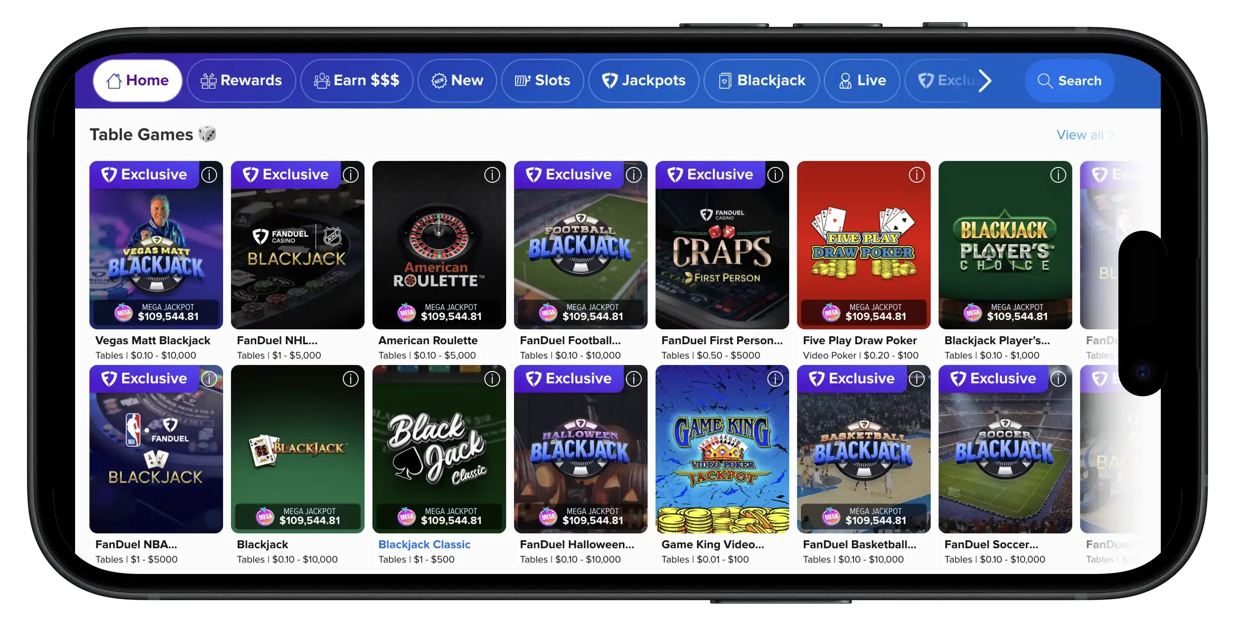The width and height of the screenshot is (1235, 627).
Task: Open Rewards via the gift icon
Action: tap(208, 80)
